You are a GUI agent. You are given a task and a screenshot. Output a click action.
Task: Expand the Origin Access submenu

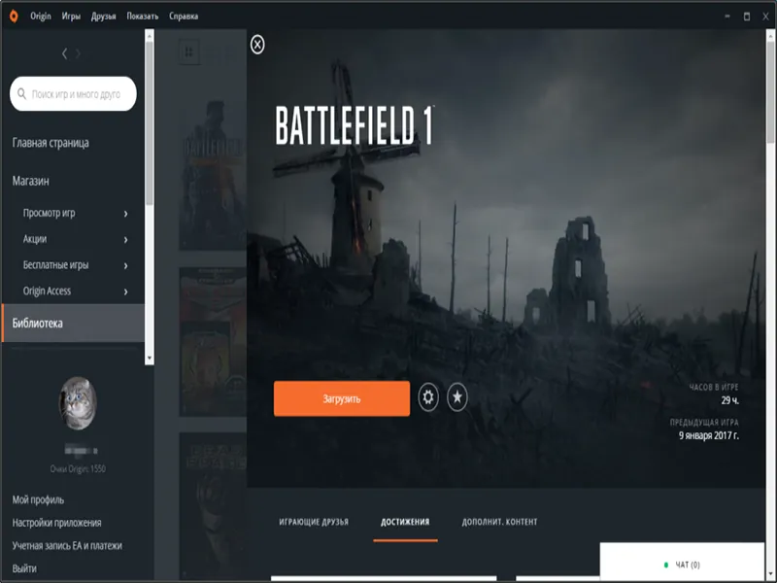pyautogui.click(x=126, y=291)
